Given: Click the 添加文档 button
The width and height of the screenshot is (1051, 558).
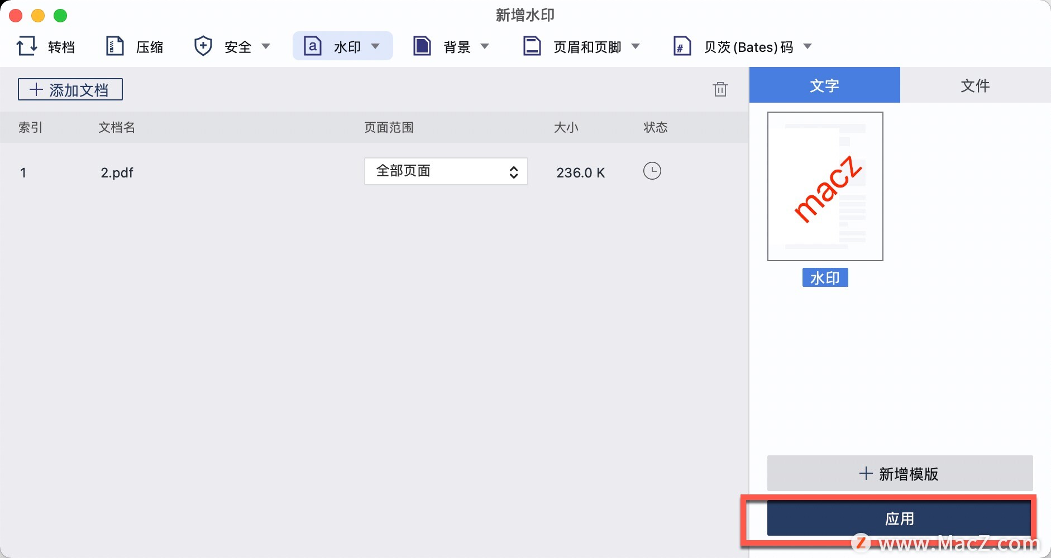Looking at the screenshot, I should click(x=70, y=89).
